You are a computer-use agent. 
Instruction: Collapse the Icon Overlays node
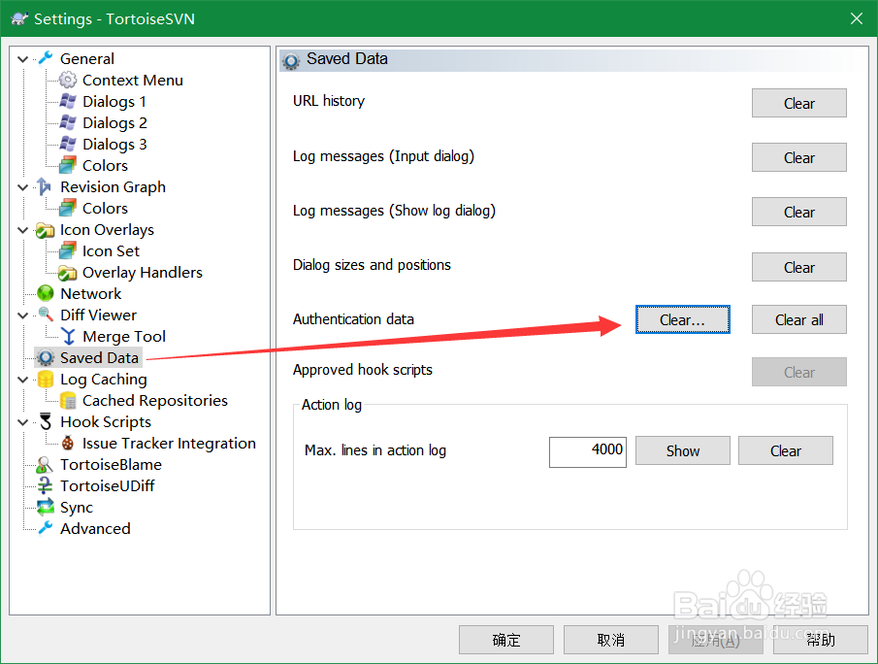(23, 230)
